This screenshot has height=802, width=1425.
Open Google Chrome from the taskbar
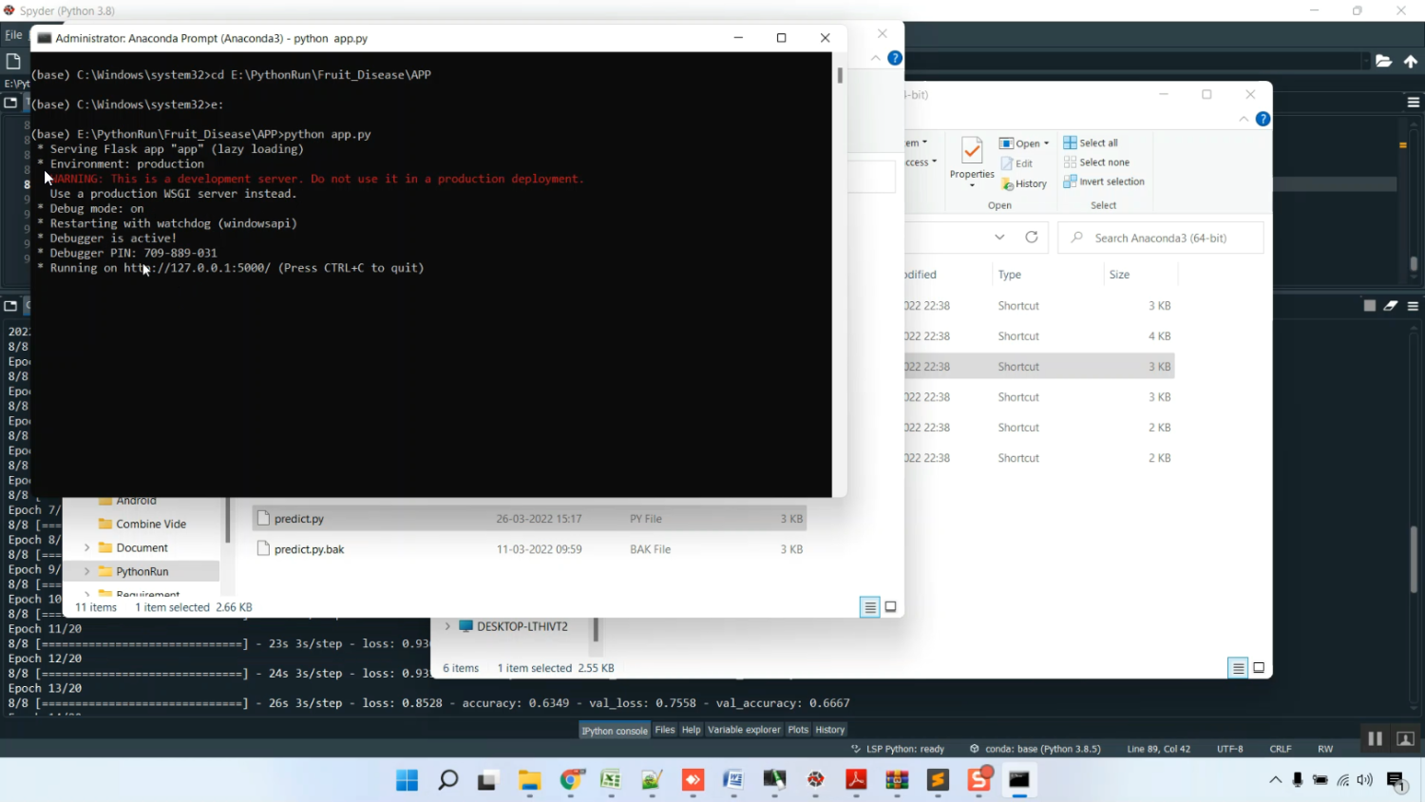[570, 780]
